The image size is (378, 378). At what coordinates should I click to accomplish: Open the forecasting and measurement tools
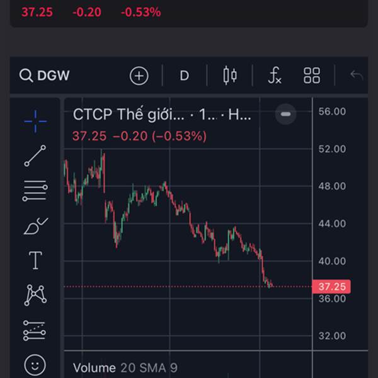coord(35,329)
